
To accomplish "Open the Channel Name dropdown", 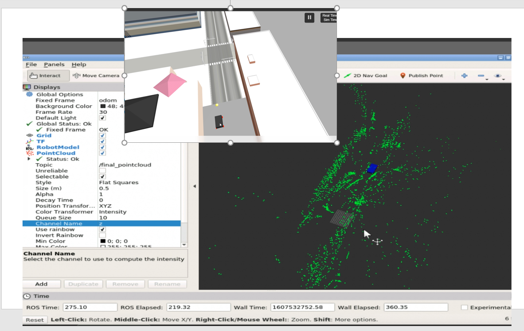I will point(138,223).
